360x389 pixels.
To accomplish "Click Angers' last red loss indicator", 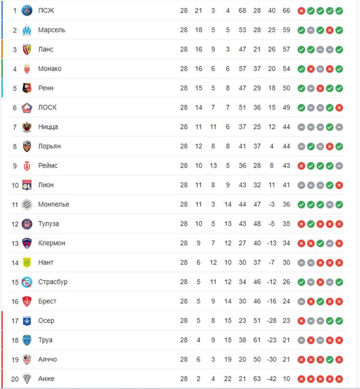I will pos(339,379).
